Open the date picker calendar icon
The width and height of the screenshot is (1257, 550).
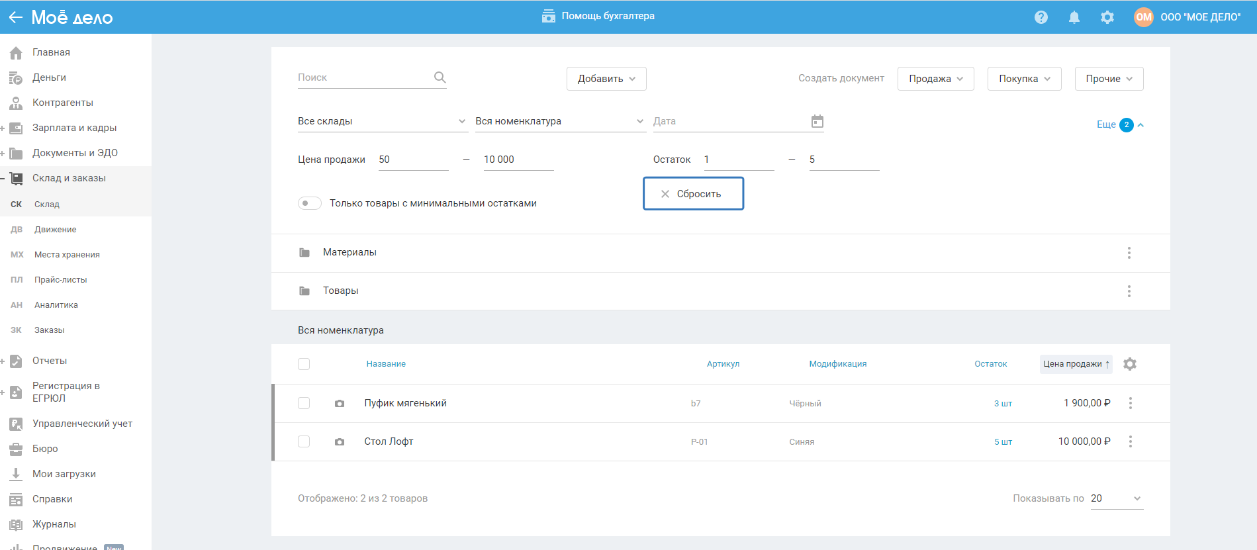(817, 121)
